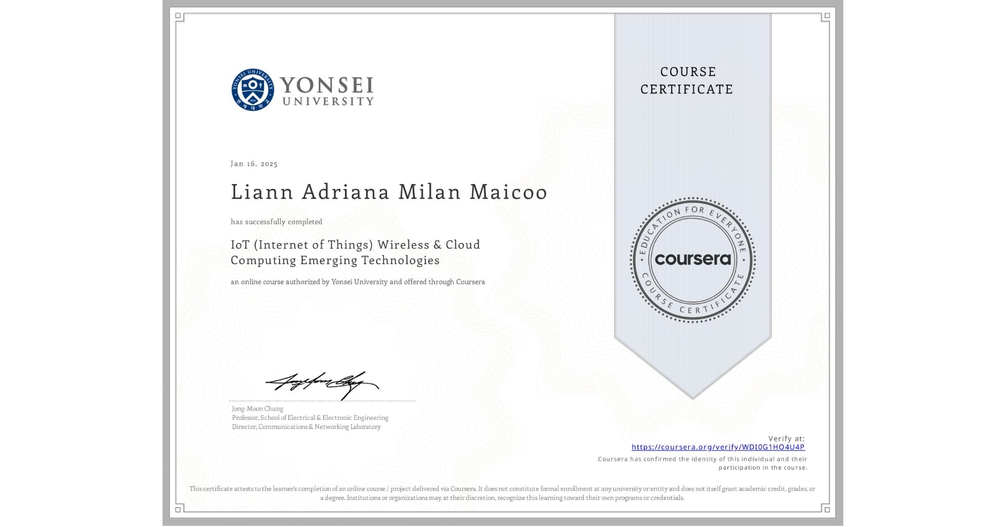This screenshot has width=1007, height=527.
Task: Open the coursera.org verify link
Action: point(718,447)
